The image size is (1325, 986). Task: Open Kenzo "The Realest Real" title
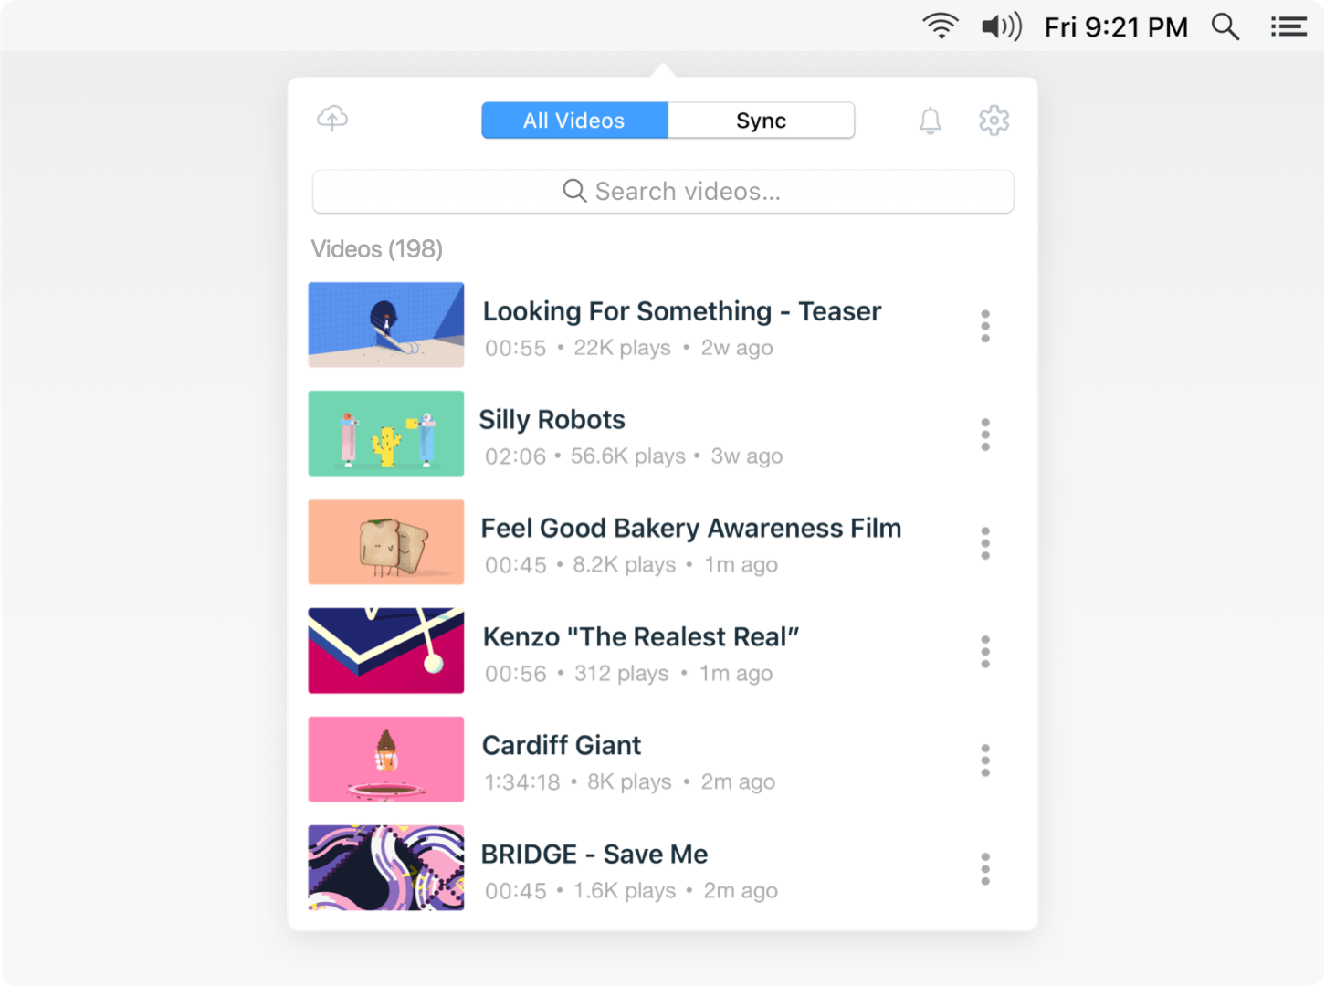point(641,637)
